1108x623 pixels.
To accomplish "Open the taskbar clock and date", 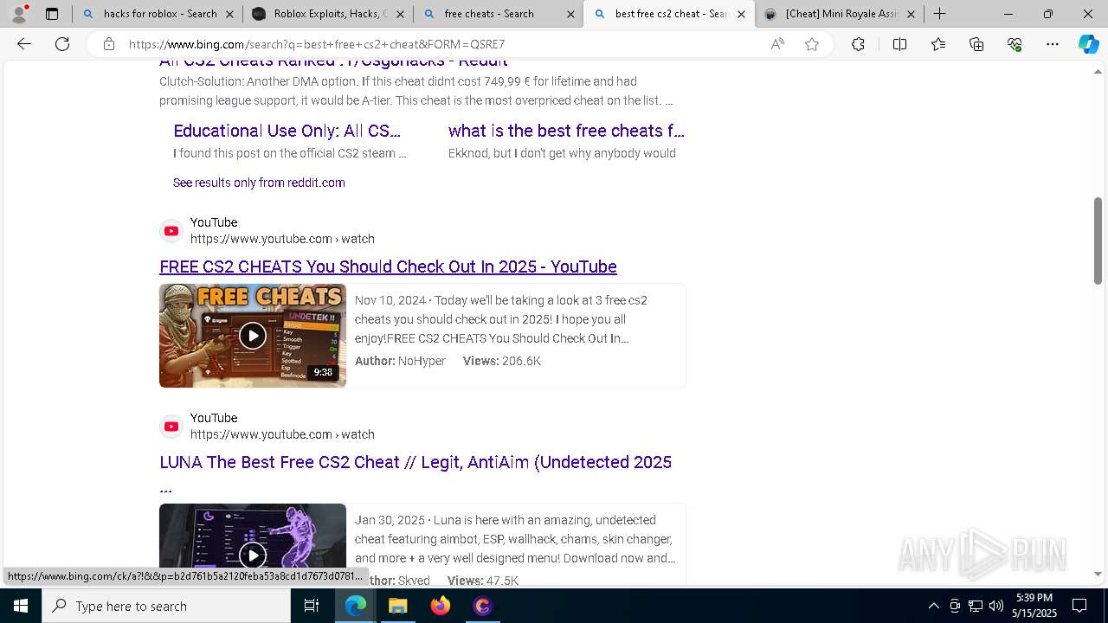I will [x=1036, y=606].
